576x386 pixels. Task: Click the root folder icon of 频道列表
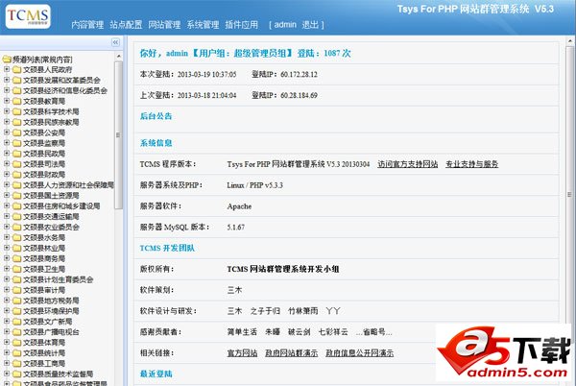(7, 60)
